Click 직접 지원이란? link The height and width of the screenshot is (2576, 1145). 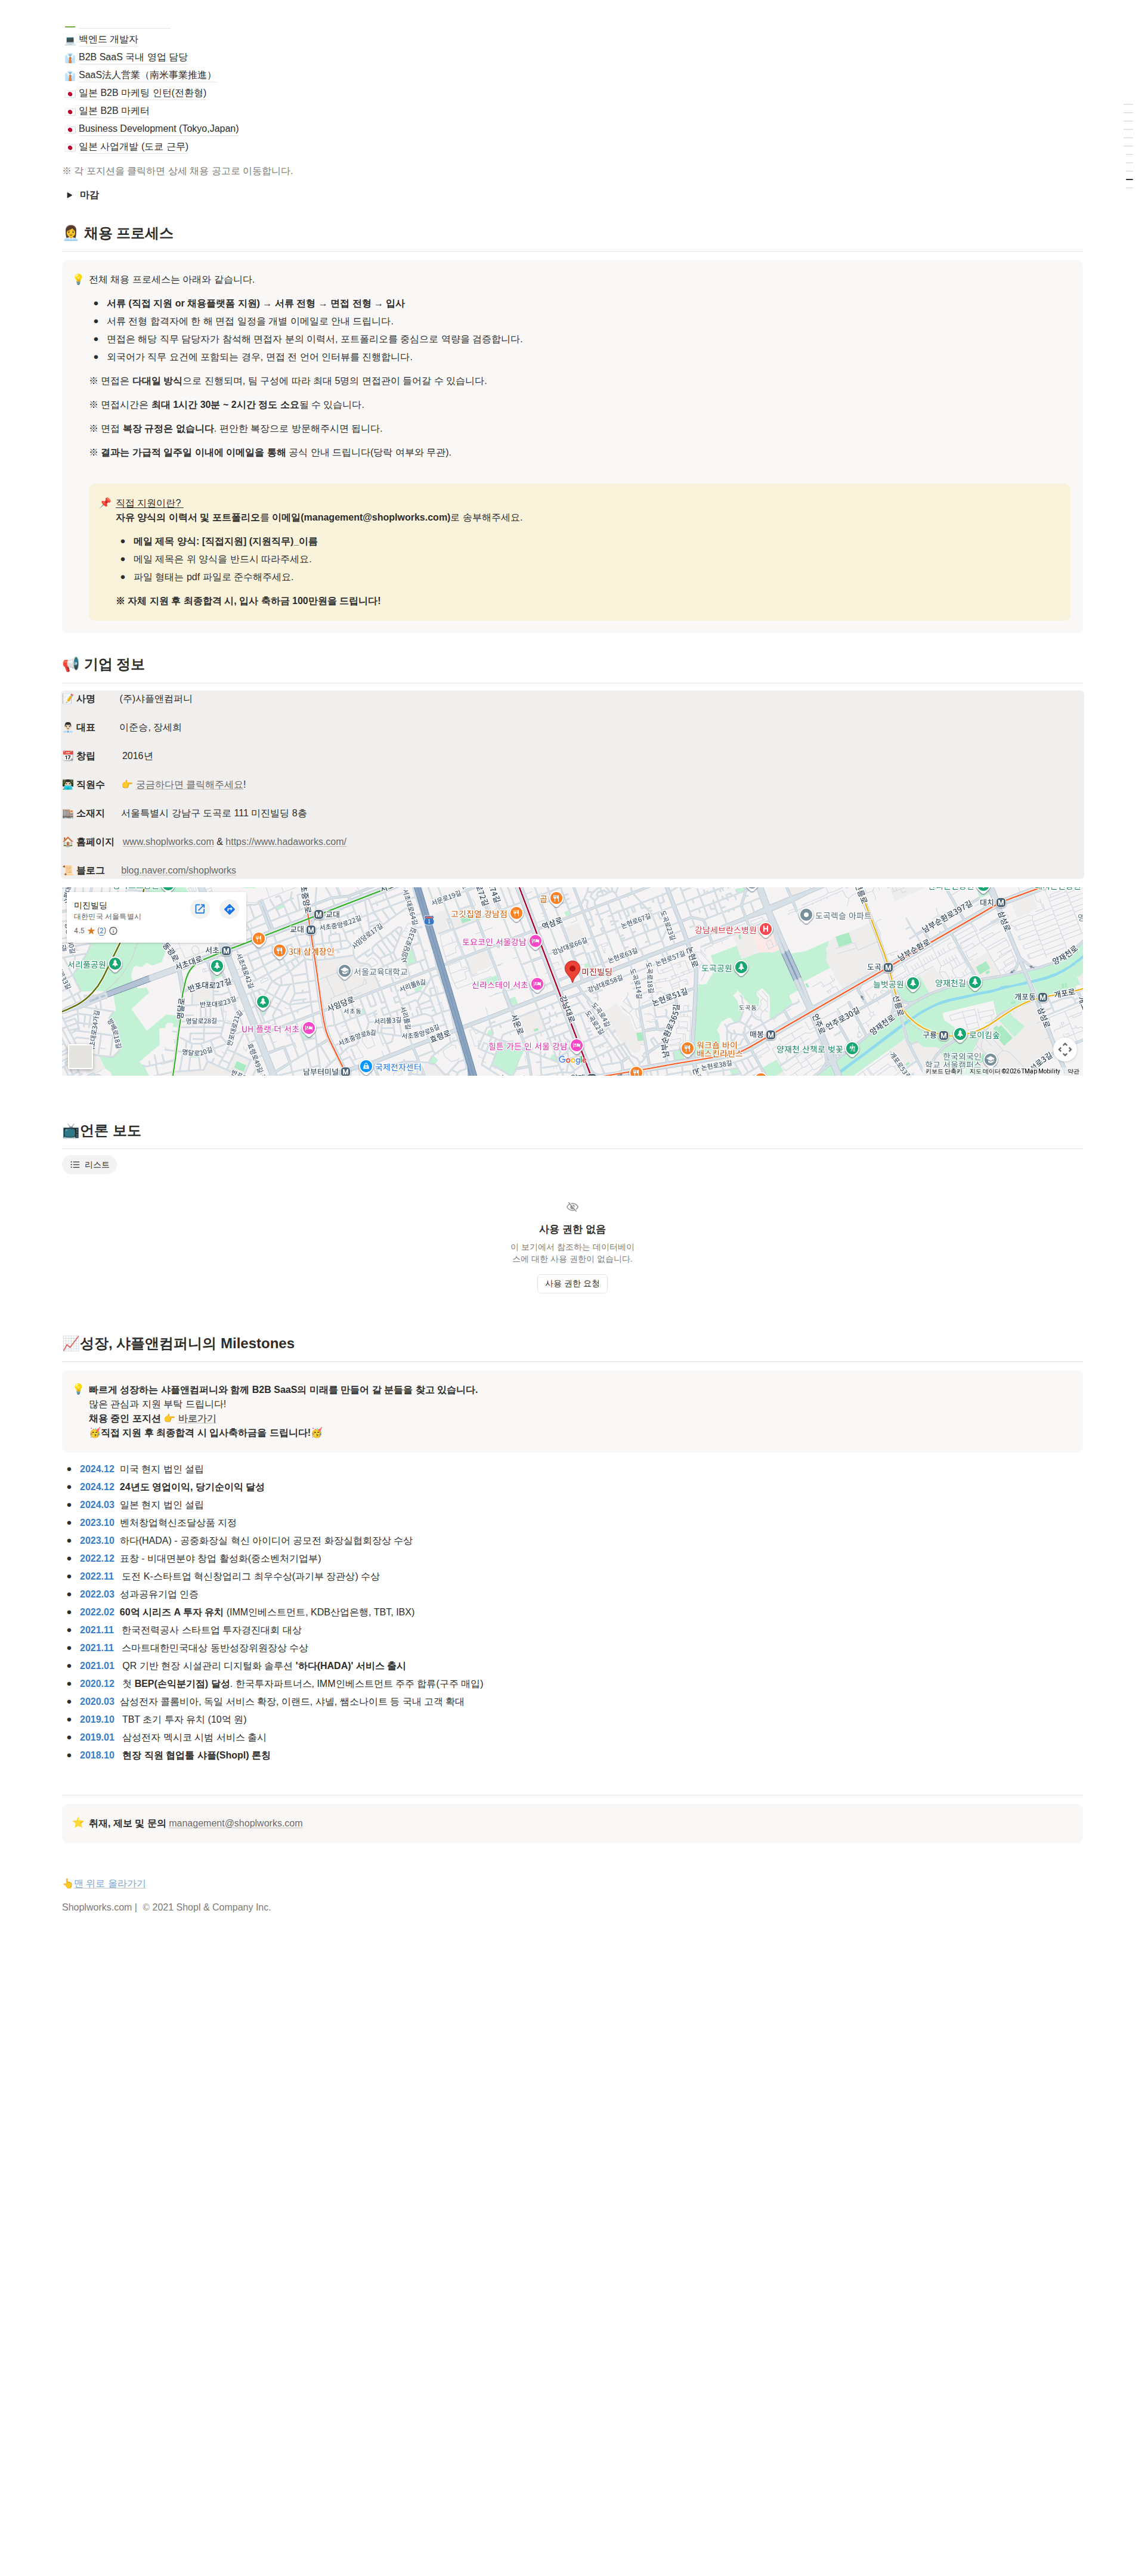149,503
